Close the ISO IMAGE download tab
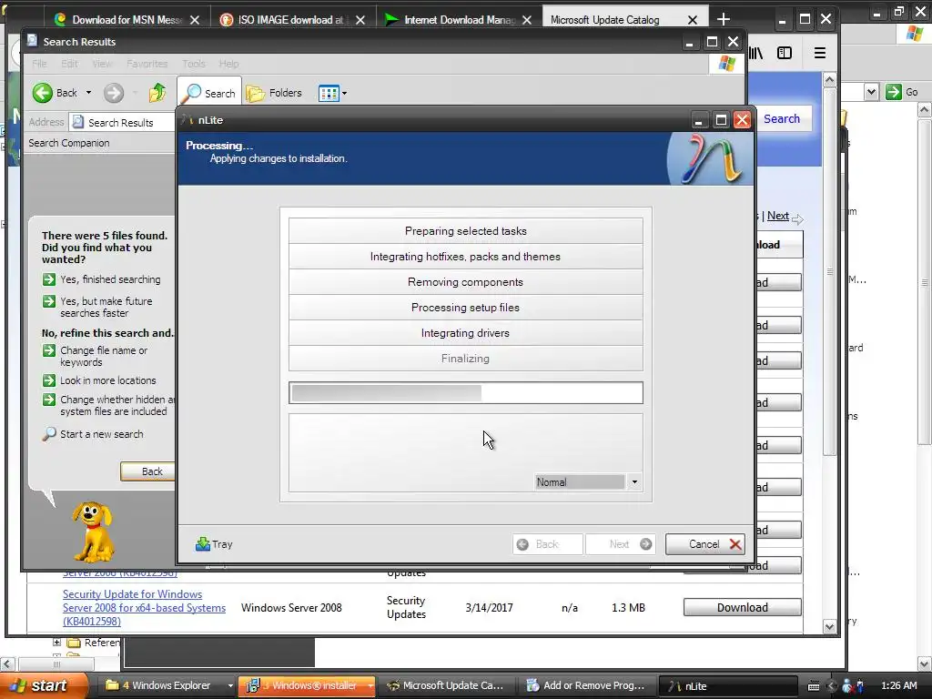Image resolution: width=932 pixels, height=699 pixels. 360,20
